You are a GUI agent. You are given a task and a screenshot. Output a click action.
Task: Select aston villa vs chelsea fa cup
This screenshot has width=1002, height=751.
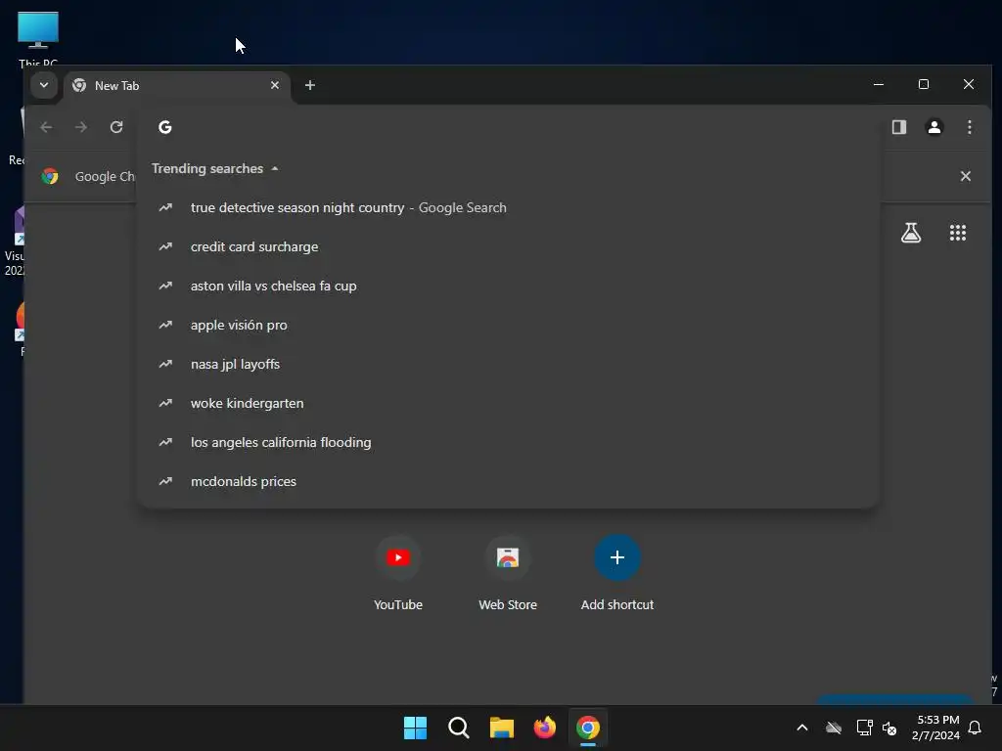pos(508,286)
